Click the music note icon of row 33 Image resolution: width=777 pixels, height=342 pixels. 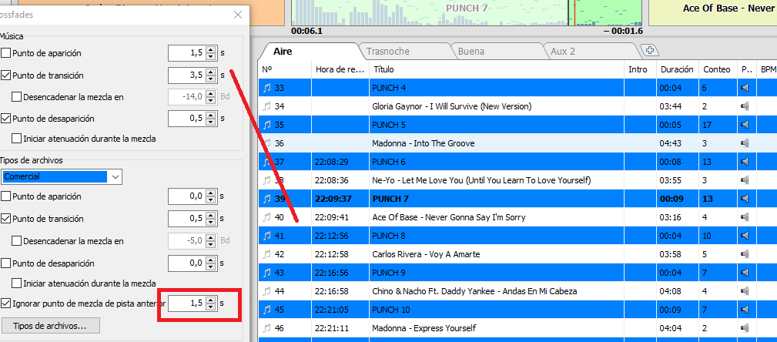(x=267, y=89)
